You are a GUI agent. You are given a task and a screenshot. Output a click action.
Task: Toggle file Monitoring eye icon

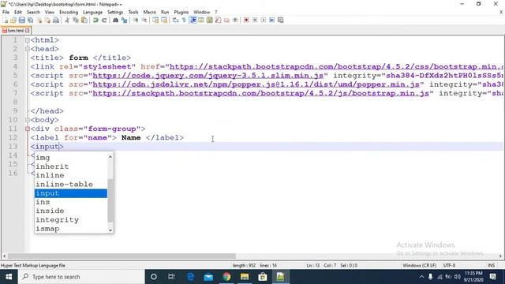(x=235, y=20)
